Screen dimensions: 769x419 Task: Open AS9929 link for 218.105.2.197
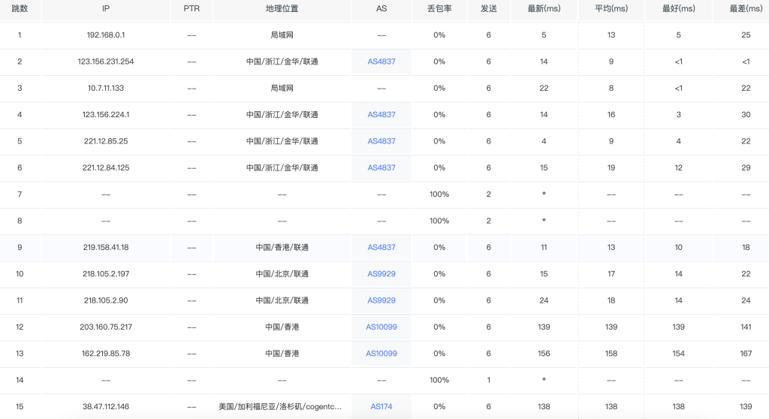tap(381, 274)
